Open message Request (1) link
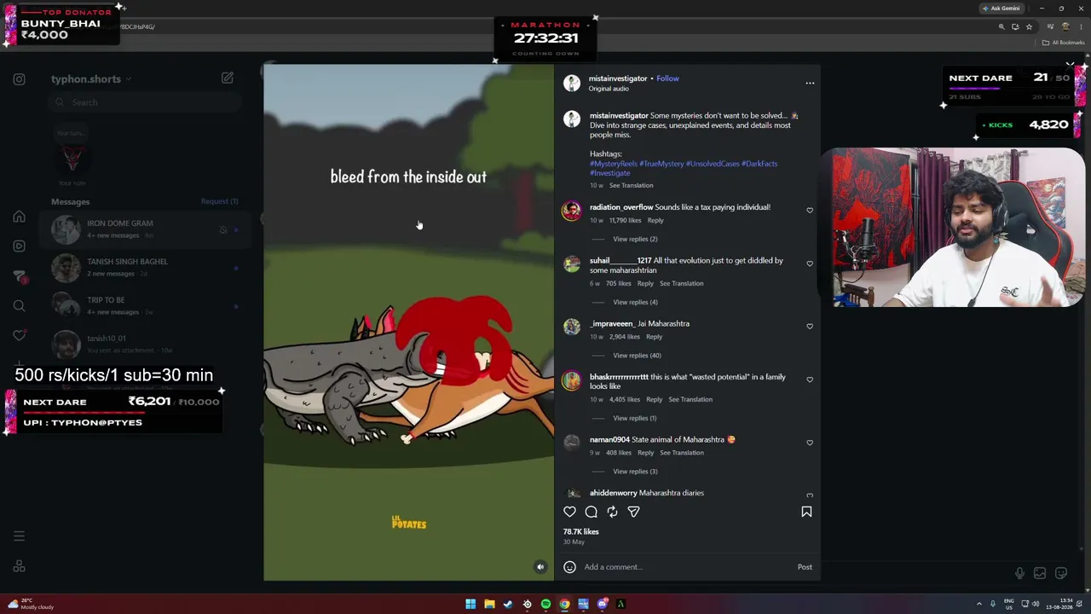 [x=219, y=201]
